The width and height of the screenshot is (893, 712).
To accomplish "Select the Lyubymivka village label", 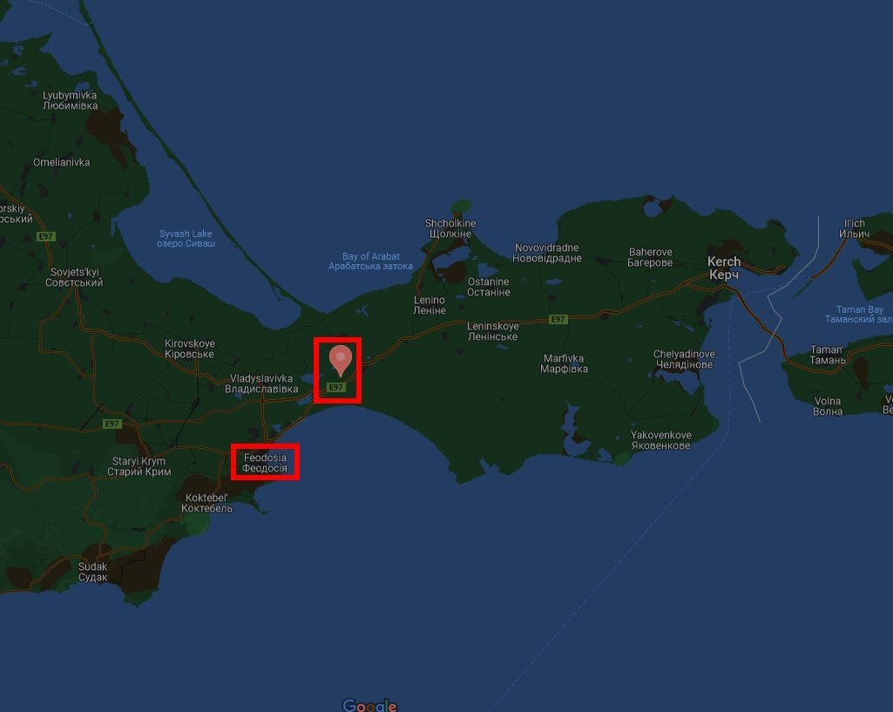I will (x=70, y=100).
